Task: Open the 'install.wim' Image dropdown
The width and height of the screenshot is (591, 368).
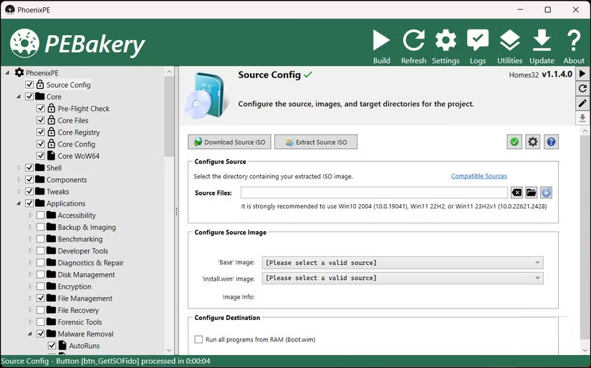Action: (402, 278)
